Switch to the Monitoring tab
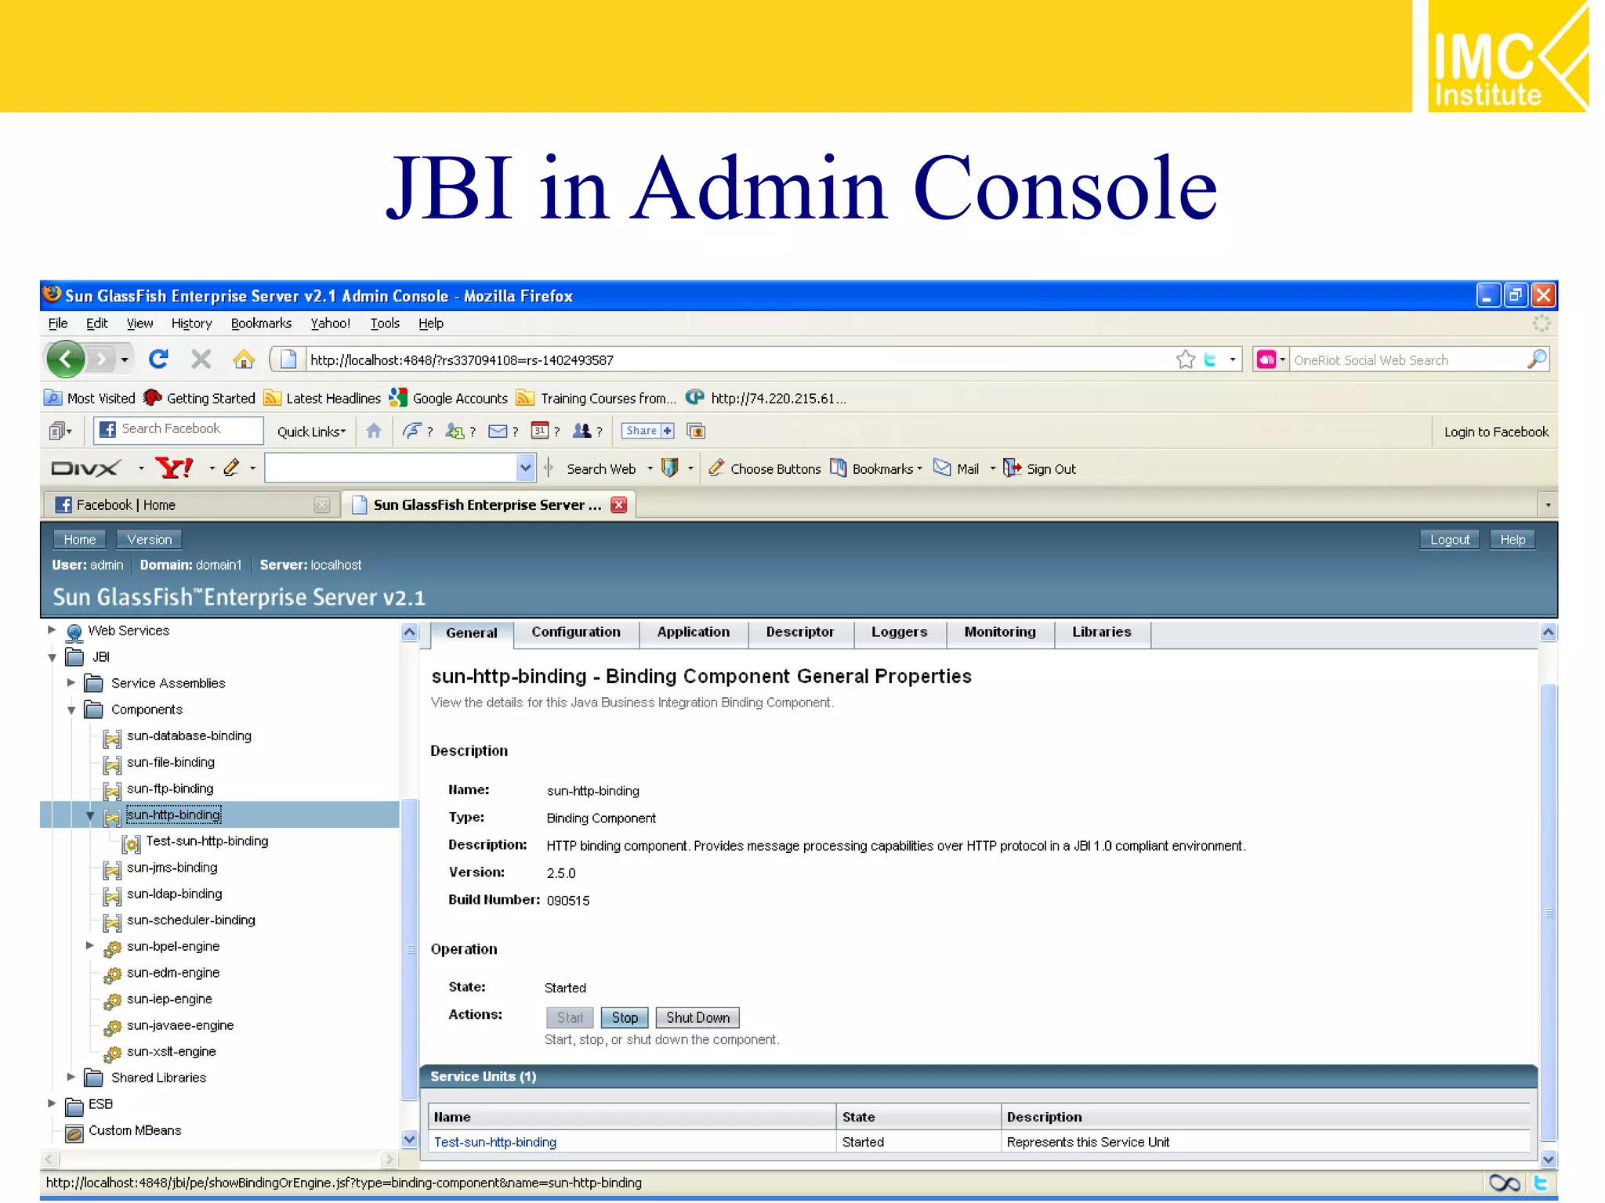 (1000, 633)
